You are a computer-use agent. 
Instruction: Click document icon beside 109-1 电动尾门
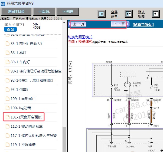tap(8, 99)
